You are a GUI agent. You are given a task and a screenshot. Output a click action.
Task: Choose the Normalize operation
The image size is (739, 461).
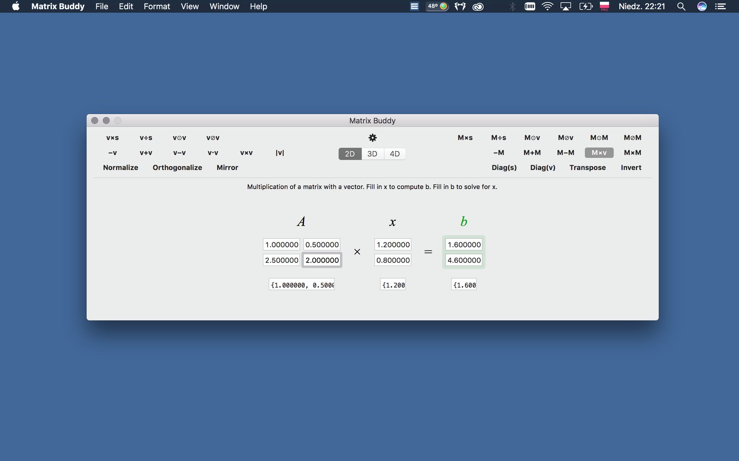click(x=121, y=168)
